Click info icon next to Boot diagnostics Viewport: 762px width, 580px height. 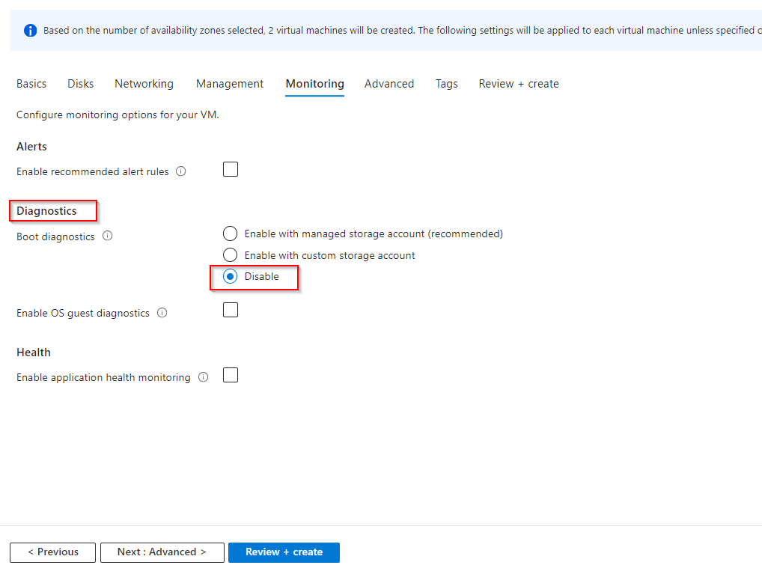click(x=107, y=236)
